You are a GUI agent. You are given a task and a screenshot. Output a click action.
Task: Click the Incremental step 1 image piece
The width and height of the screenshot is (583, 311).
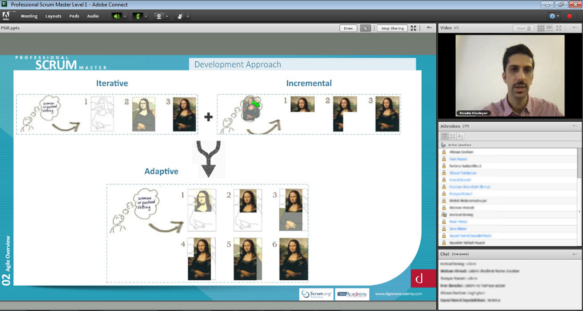point(303,104)
